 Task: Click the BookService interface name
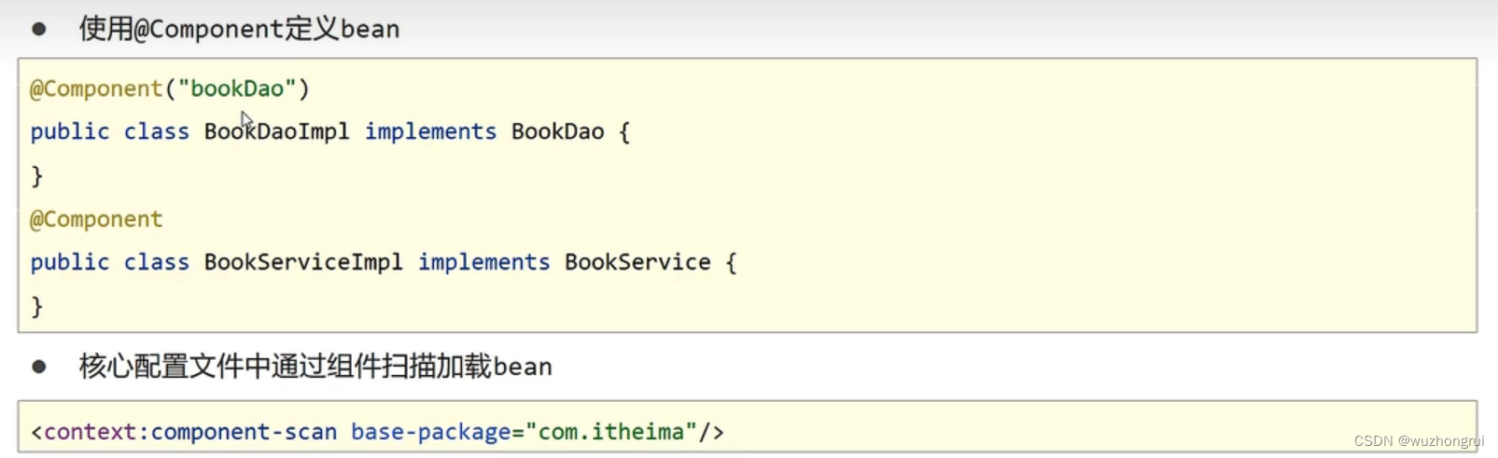637,262
